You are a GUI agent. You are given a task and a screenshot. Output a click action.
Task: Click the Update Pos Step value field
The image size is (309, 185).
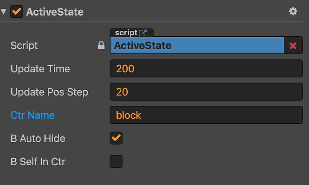(206, 92)
